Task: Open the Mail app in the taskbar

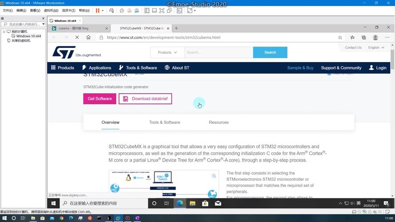Action: (218, 203)
